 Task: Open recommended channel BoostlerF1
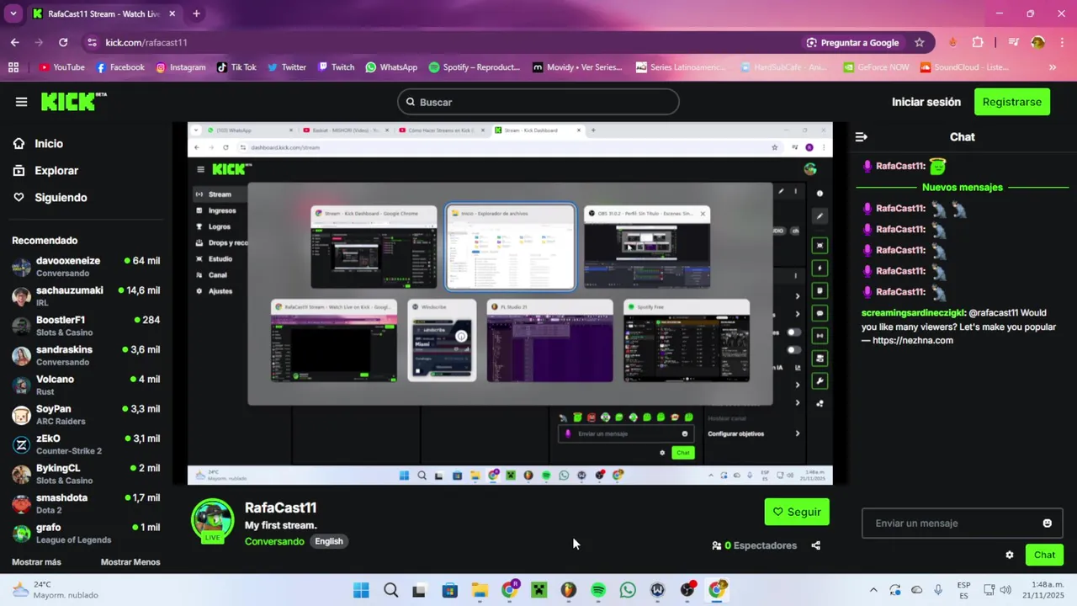(86, 326)
